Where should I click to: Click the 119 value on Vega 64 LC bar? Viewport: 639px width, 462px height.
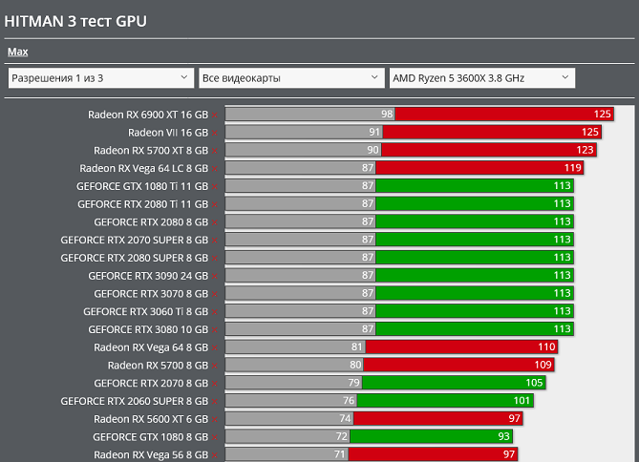tap(572, 168)
